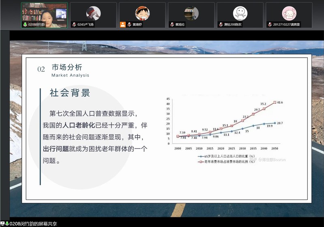Select 0243卢飞扬's avatar tile

tap(93, 13)
